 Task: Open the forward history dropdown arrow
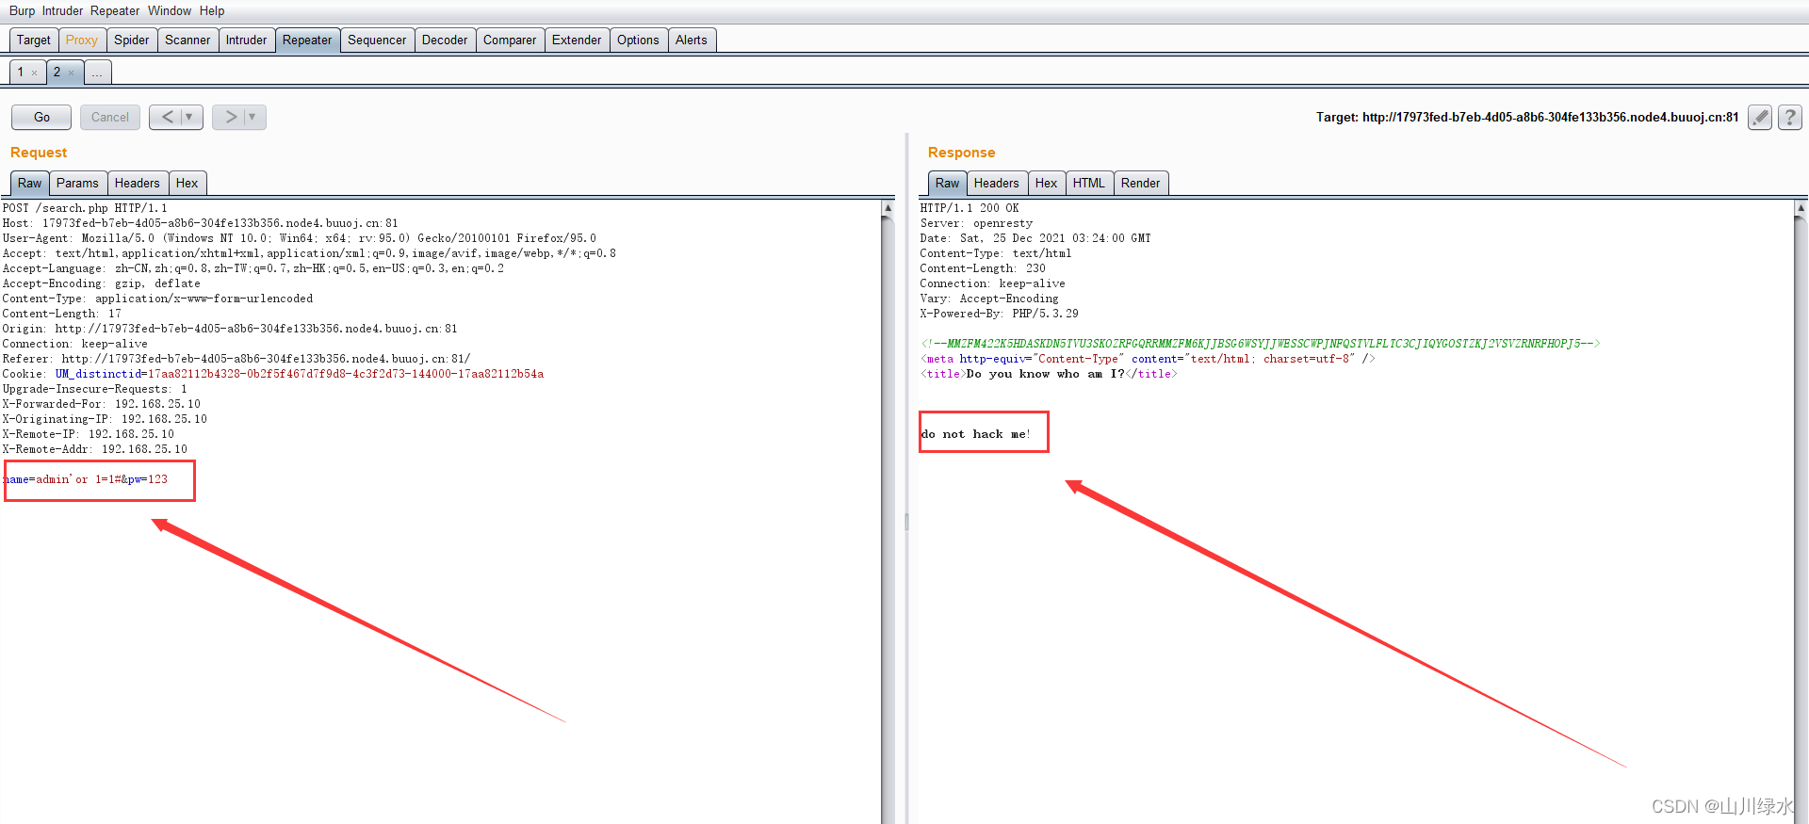pyautogui.click(x=253, y=117)
